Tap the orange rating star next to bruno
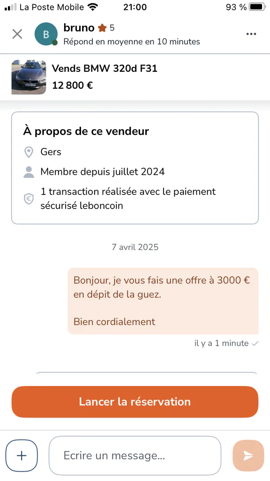The height and width of the screenshot is (481, 270). point(102,28)
